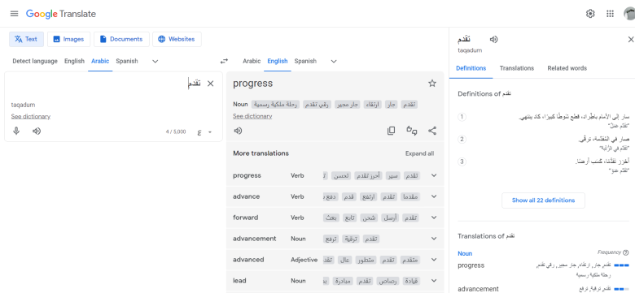The image size is (635, 293).
Task: Open the Translations tab
Action: coord(517,68)
